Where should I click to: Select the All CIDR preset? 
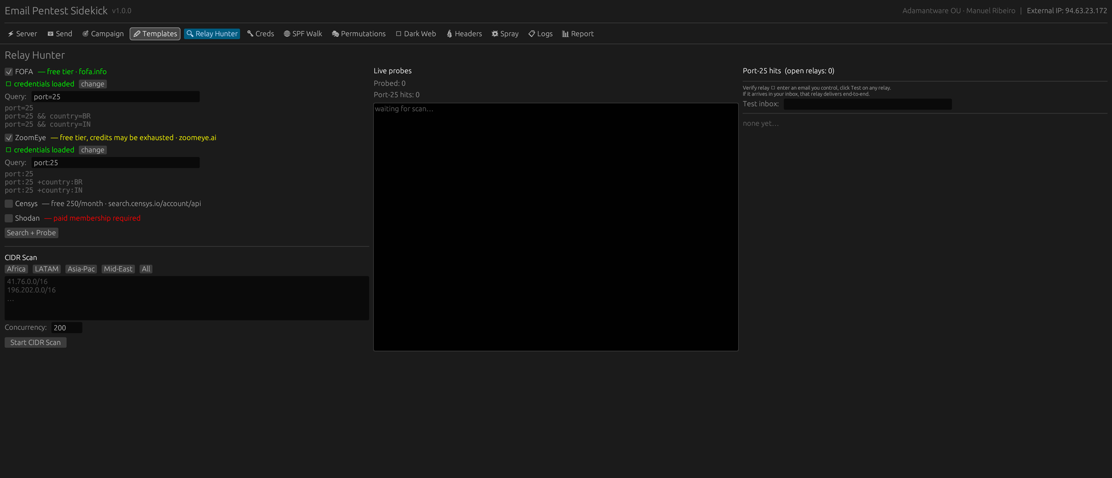pyautogui.click(x=146, y=269)
